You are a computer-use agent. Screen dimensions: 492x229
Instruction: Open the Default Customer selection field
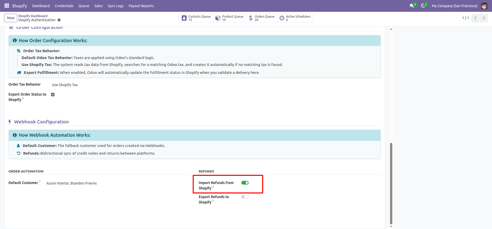(71, 183)
